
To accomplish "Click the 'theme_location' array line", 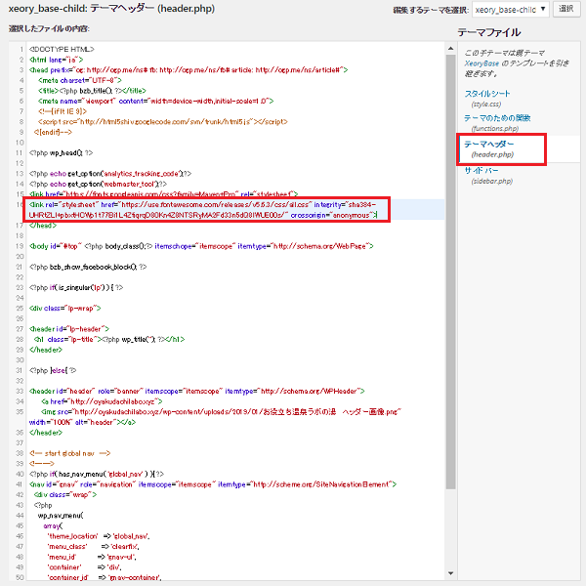I will click(x=99, y=536).
